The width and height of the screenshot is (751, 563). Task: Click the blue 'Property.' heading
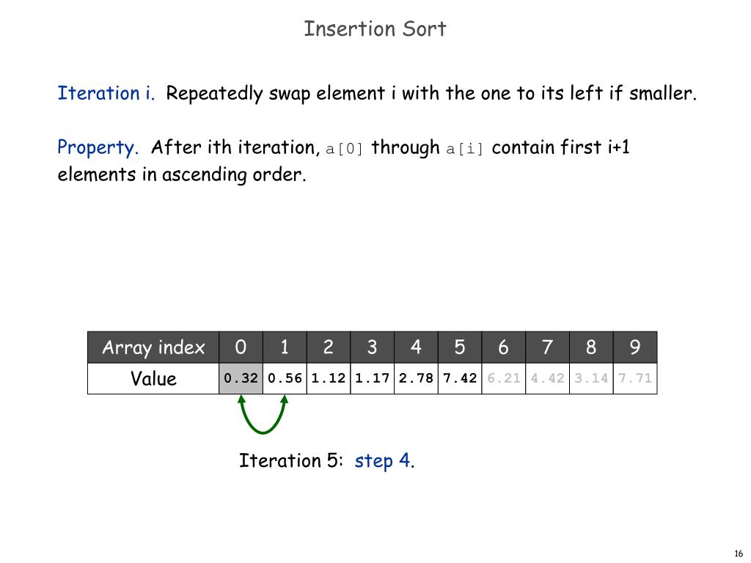tap(98, 147)
